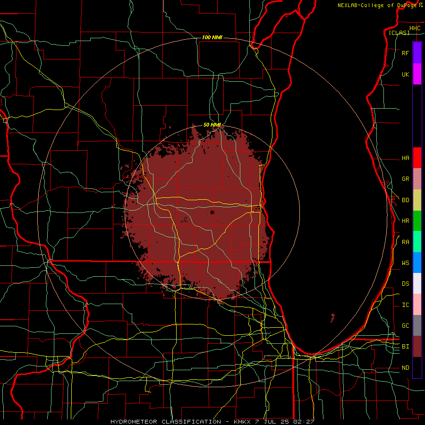Select the HR legend label

[x=405, y=221]
